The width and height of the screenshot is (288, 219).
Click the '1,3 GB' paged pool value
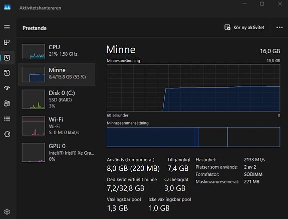coord(117,208)
